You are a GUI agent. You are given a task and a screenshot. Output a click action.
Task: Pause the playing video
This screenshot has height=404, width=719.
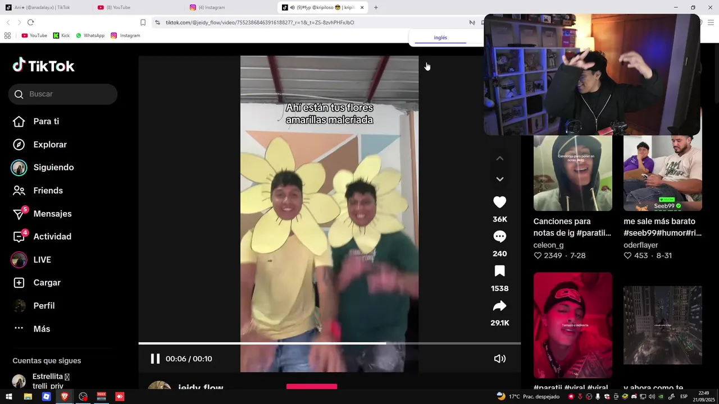click(155, 359)
